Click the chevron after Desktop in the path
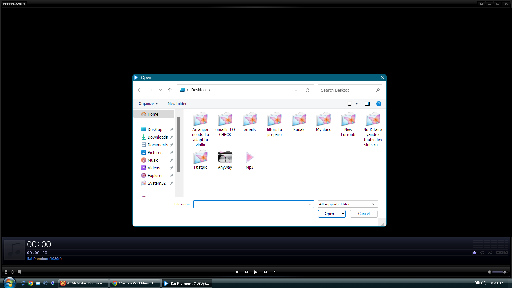 (209, 90)
